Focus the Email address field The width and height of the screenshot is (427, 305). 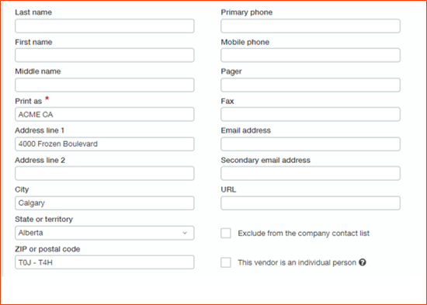[x=311, y=144]
